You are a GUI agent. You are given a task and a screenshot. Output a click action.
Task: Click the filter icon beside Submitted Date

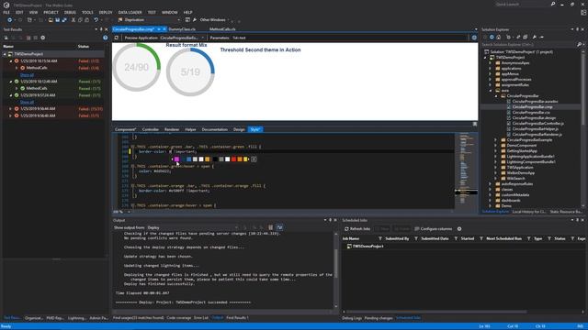click(x=456, y=238)
